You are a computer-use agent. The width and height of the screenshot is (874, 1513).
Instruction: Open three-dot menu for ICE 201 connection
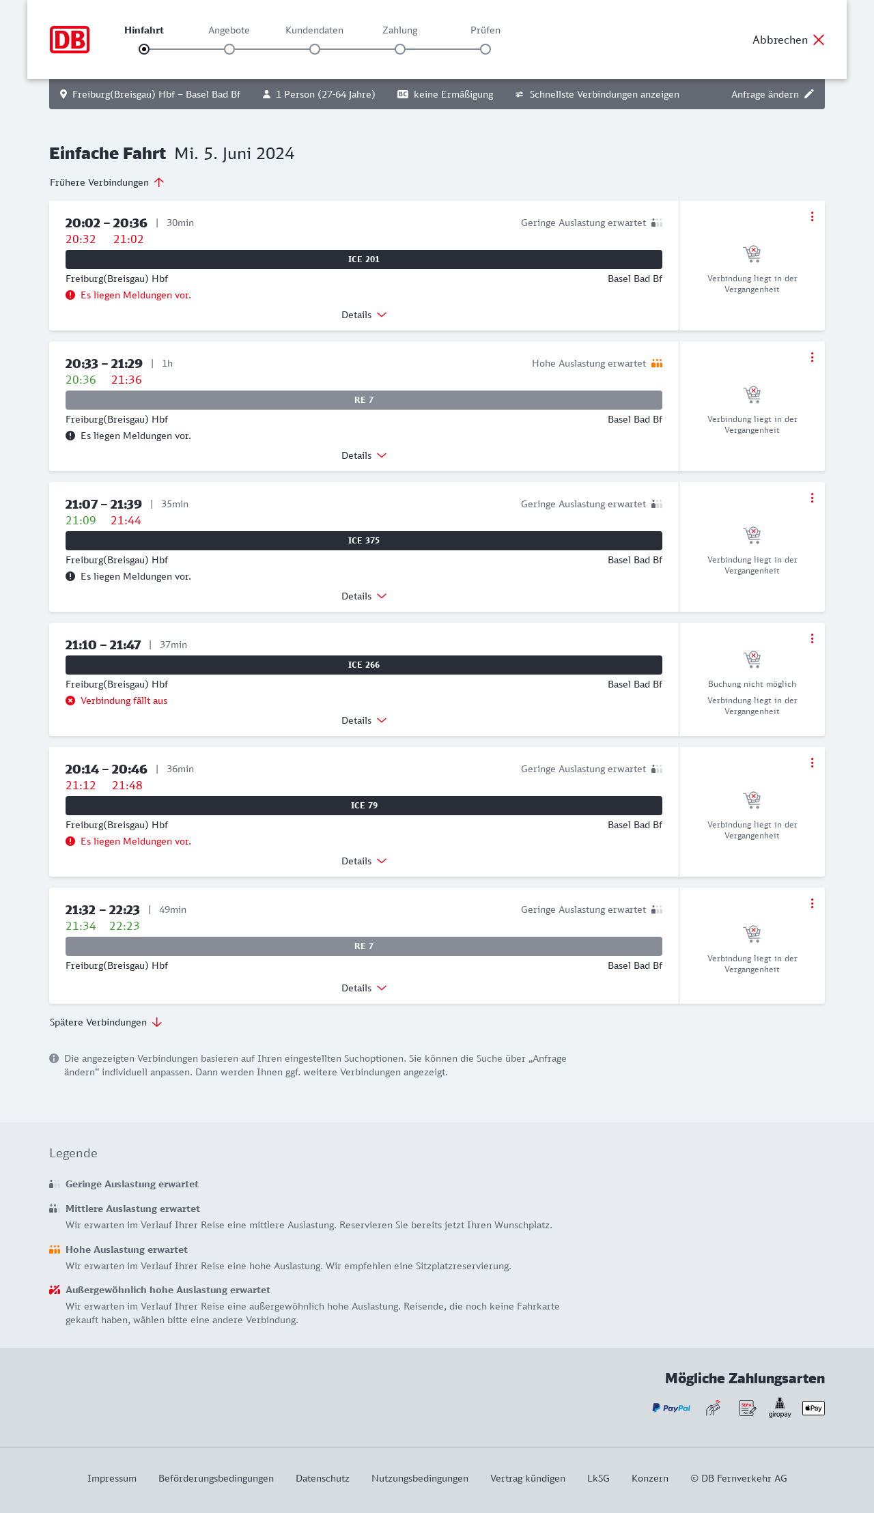pos(812,216)
